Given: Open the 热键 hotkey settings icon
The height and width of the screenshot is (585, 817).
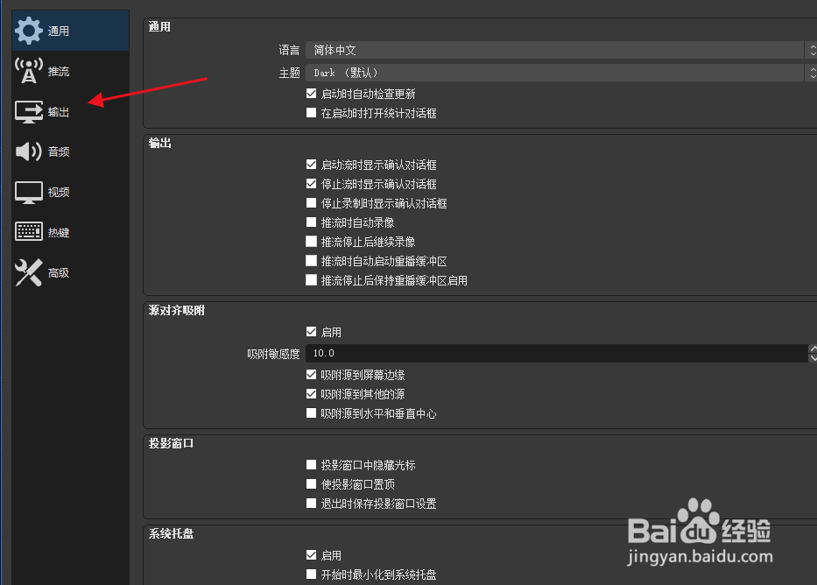Looking at the screenshot, I should tap(28, 231).
